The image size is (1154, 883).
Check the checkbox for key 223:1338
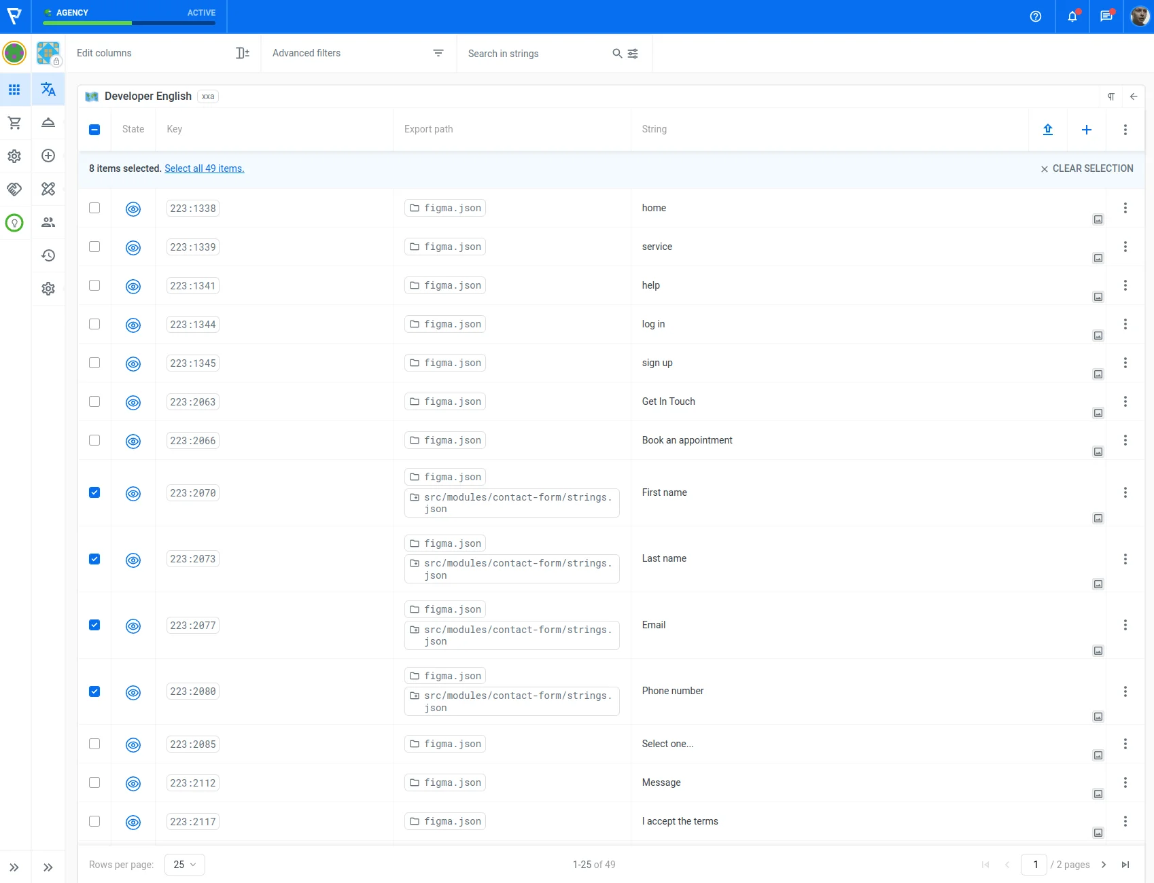[94, 208]
